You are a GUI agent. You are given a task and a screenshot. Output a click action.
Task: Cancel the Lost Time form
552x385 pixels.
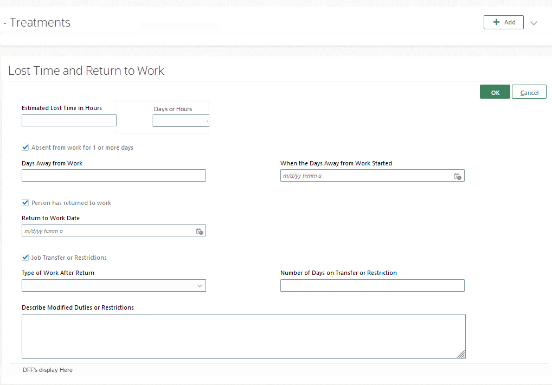click(x=529, y=92)
